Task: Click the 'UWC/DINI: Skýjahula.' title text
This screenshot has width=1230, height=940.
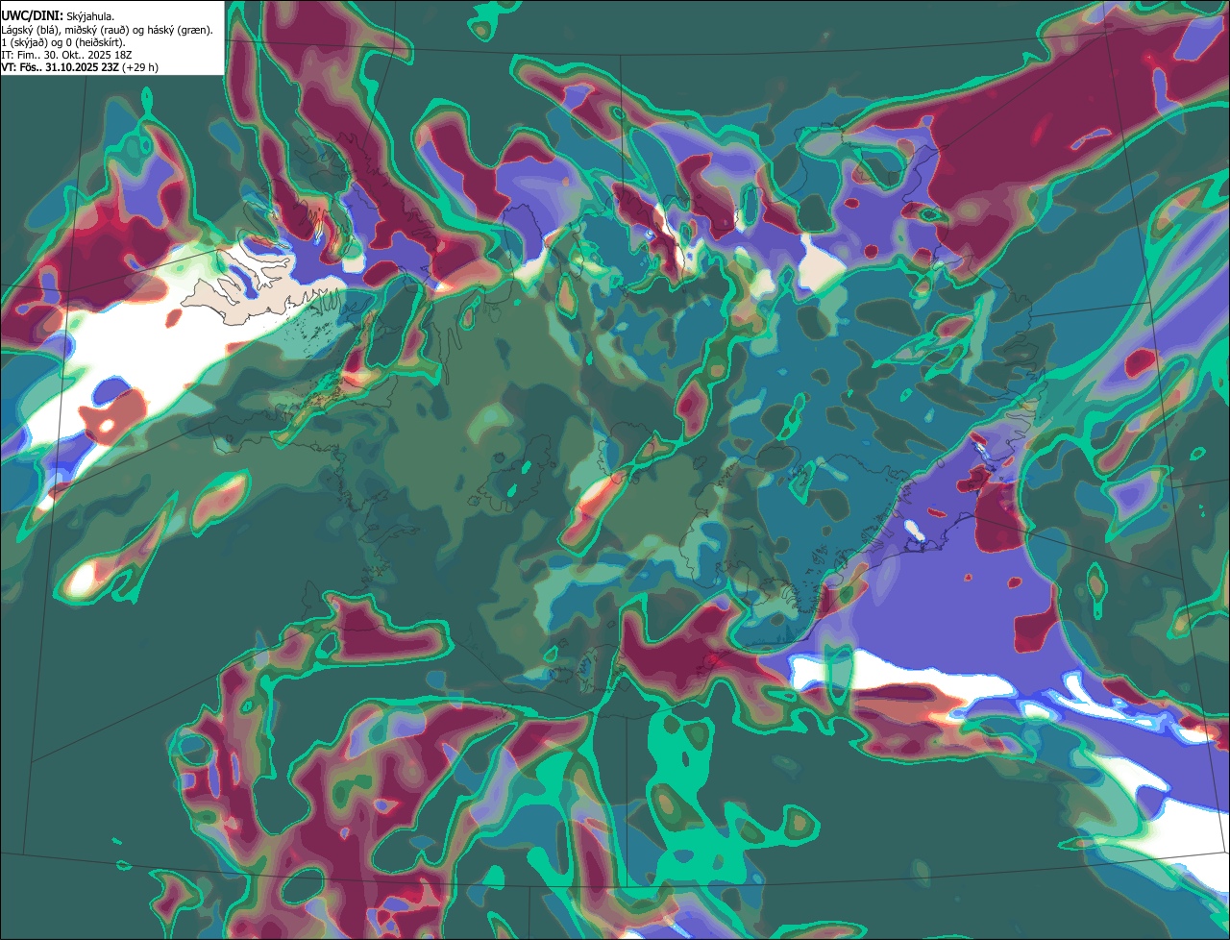Action: pos(58,15)
